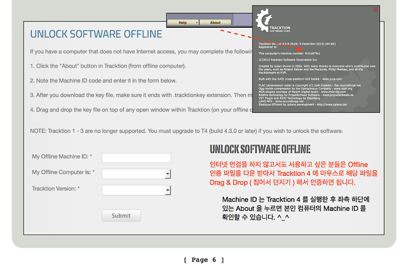Image resolution: width=407 pixels, height=273 pixels.
Task: Click the black 'UNLOCK SOFTWARE OFFLINE' bold heading
Action: click(260, 149)
